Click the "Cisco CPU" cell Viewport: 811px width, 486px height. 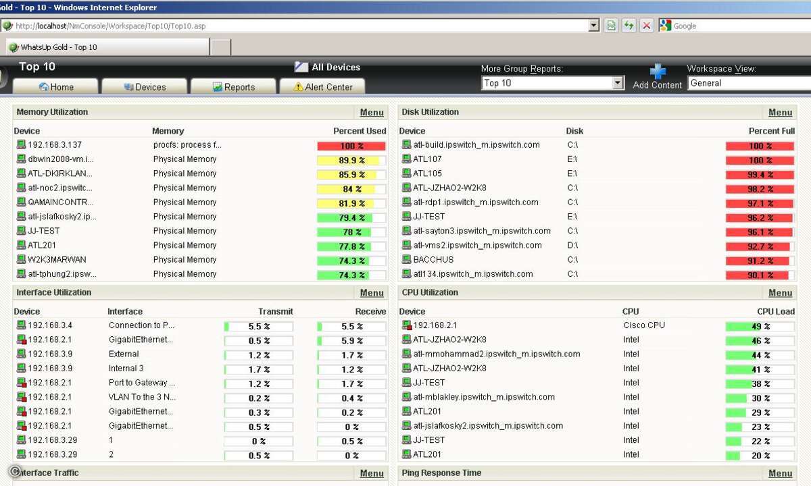(x=644, y=325)
